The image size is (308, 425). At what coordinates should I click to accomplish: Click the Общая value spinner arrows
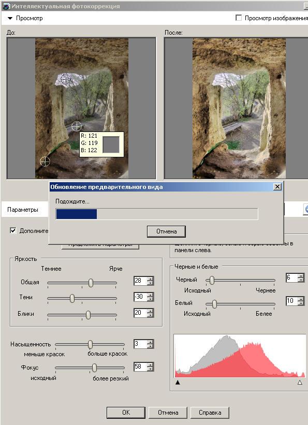tap(151, 281)
